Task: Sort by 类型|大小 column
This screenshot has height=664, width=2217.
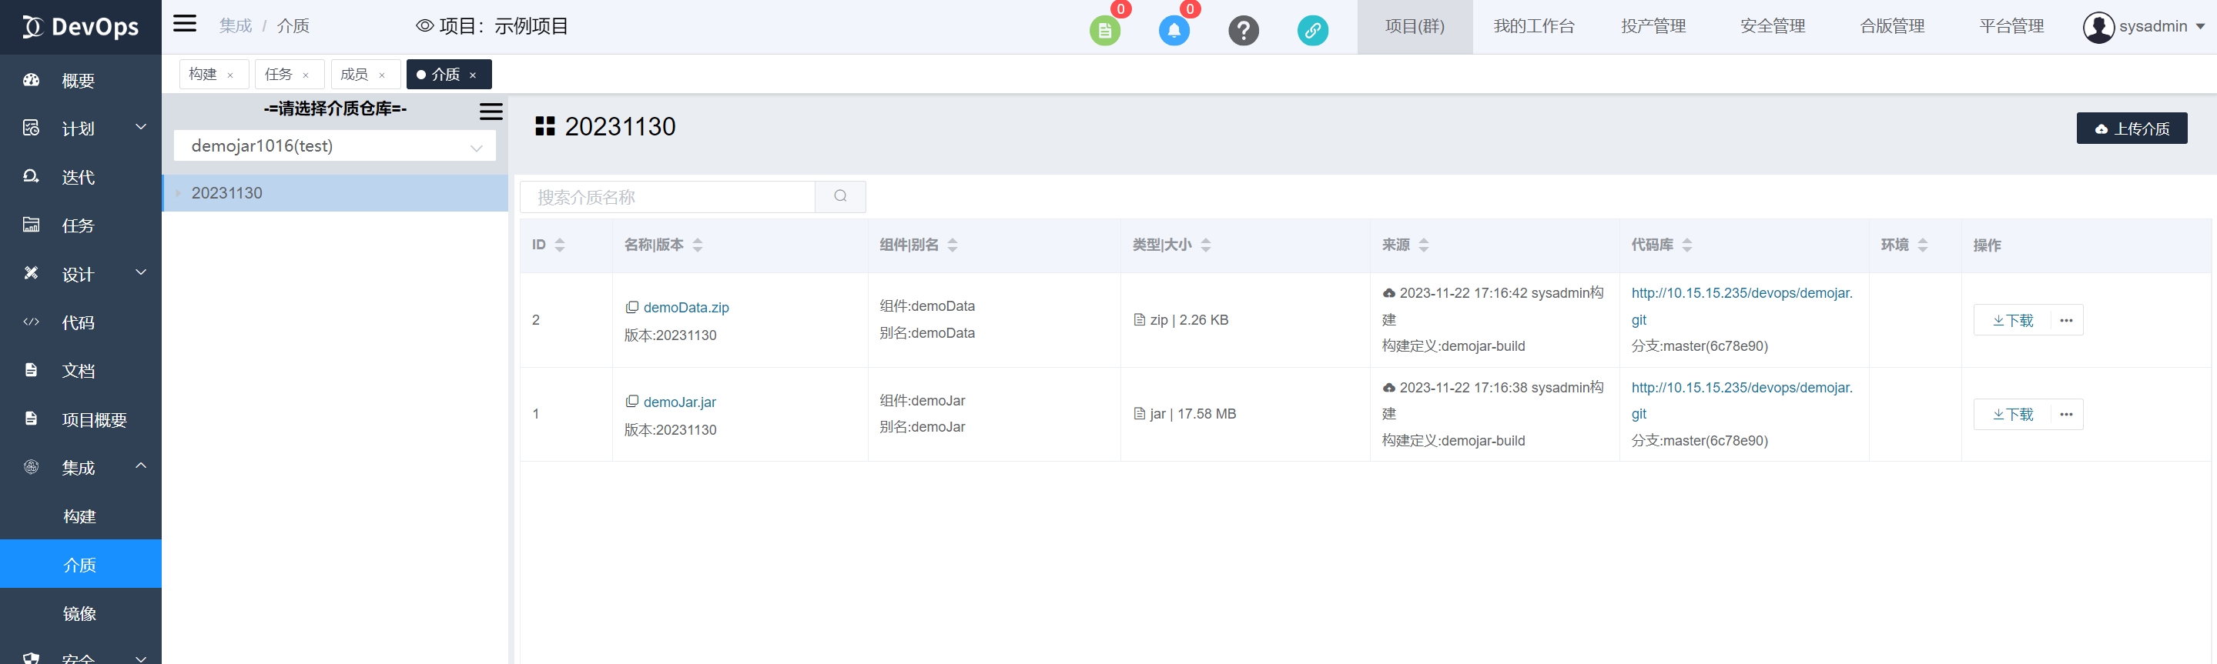Action: 1205,245
